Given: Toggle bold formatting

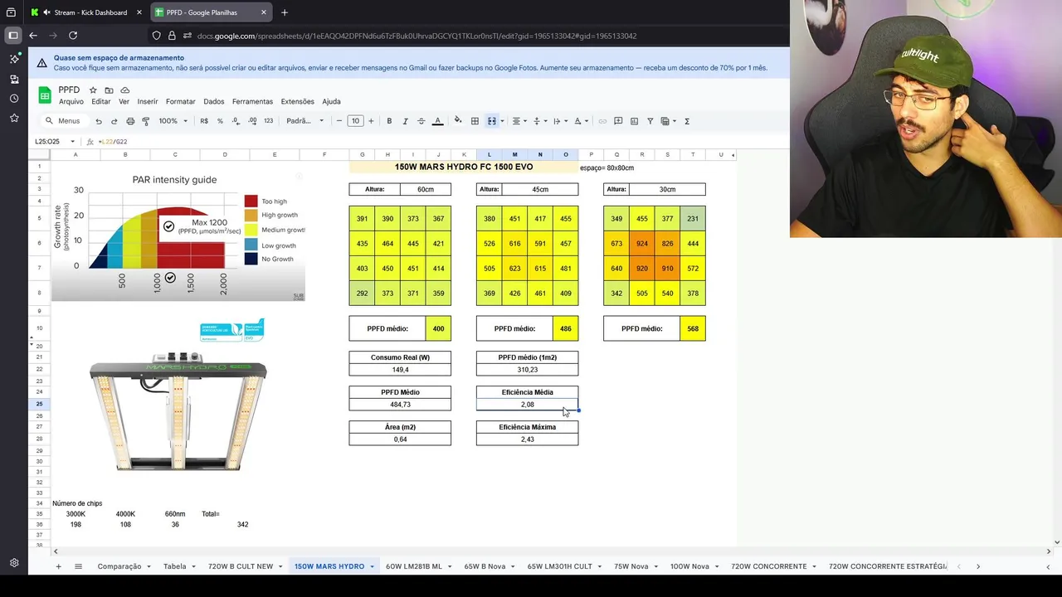Looking at the screenshot, I should coord(389,121).
